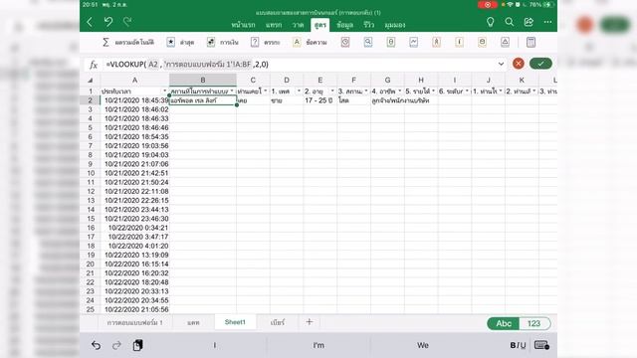Open recently used functions star icon
The image size is (637, 358).
170,42
